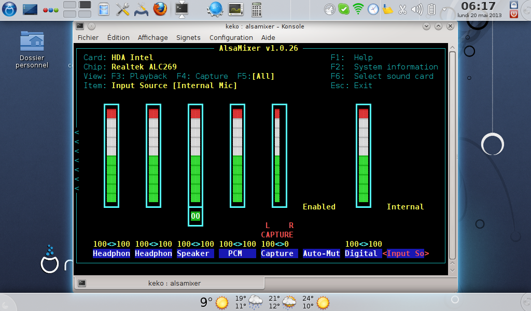531x311 pixels.
Task: Click the Capture level bar
Action: tap(280, 155)
